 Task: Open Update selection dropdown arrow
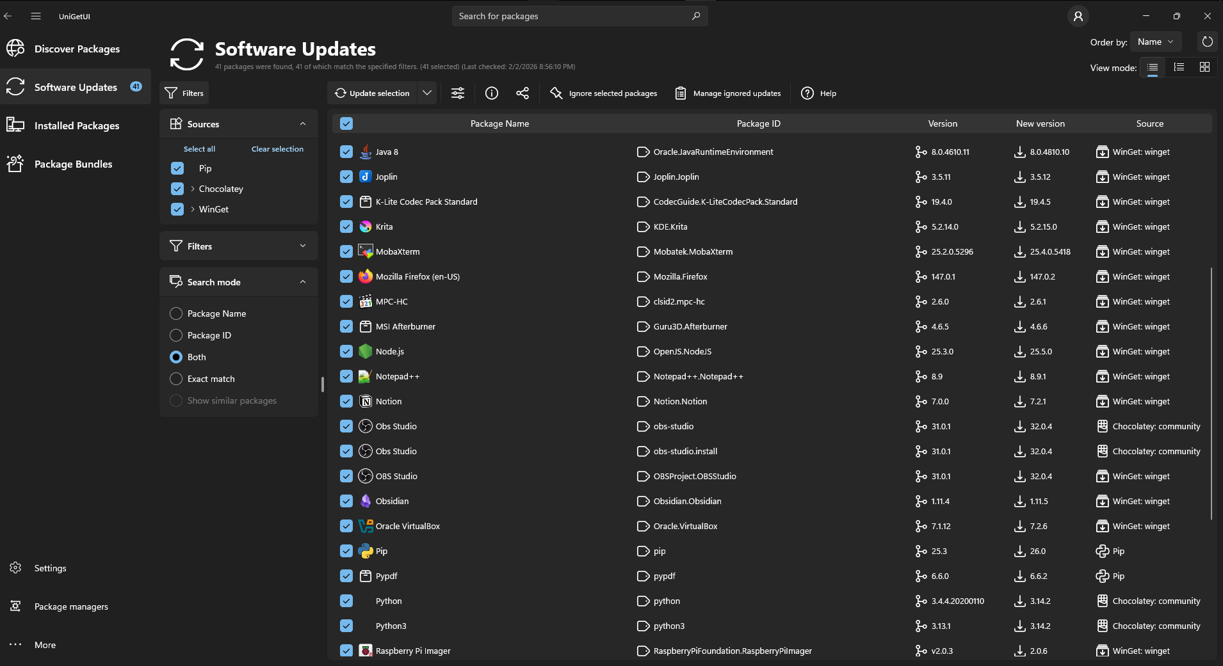coord(427,93)
